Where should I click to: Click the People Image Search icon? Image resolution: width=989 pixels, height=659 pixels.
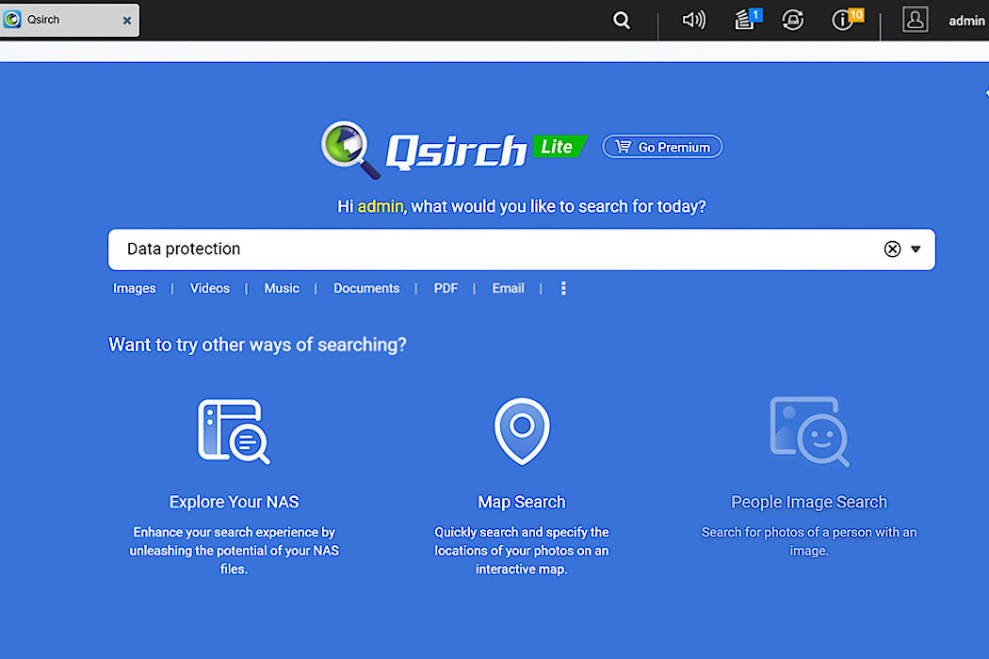tap(808, 431)
